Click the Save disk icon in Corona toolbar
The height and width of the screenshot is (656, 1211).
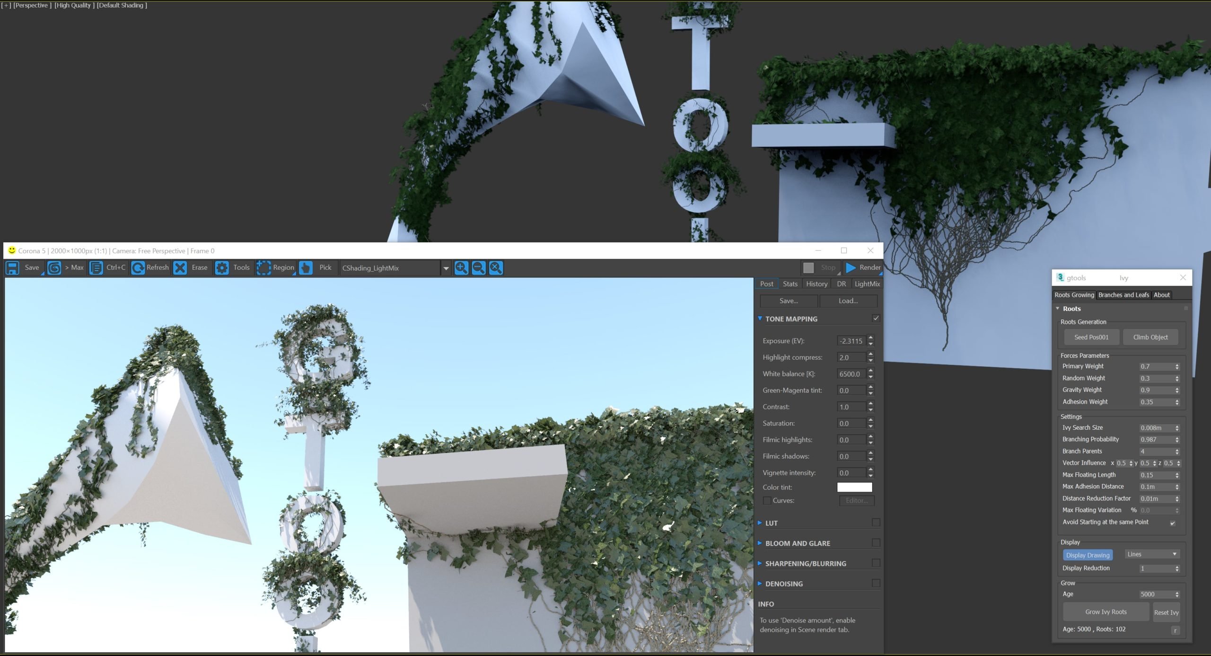[x=12, y=268]
